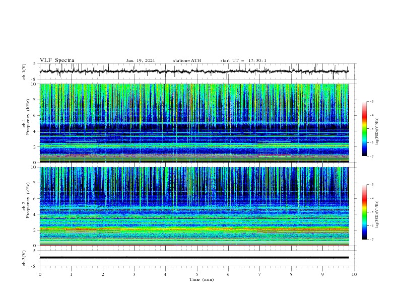Click the log(PSD) label beside ch.2 color bar

point(377,214)
